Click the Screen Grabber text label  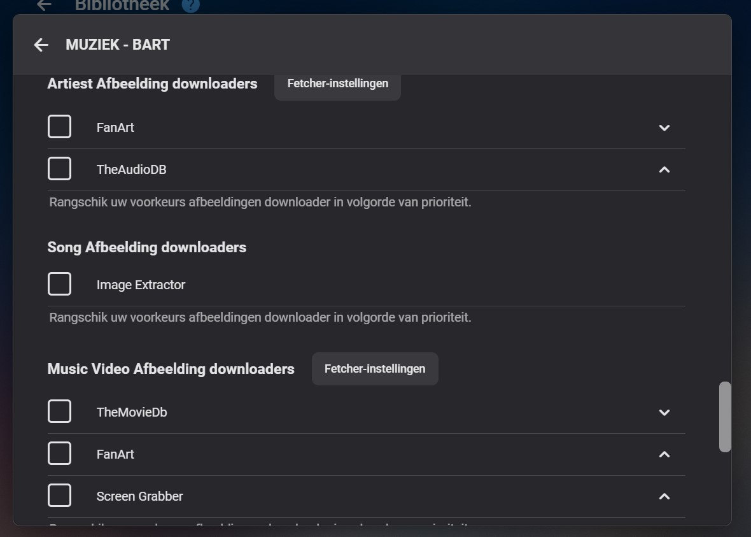click(139, 496)
